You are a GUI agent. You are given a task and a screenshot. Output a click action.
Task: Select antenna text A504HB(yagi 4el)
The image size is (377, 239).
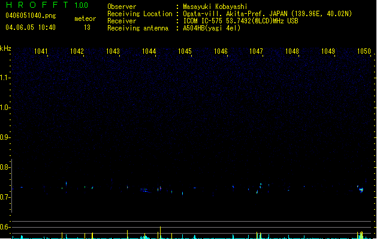[x=212, y=28]
